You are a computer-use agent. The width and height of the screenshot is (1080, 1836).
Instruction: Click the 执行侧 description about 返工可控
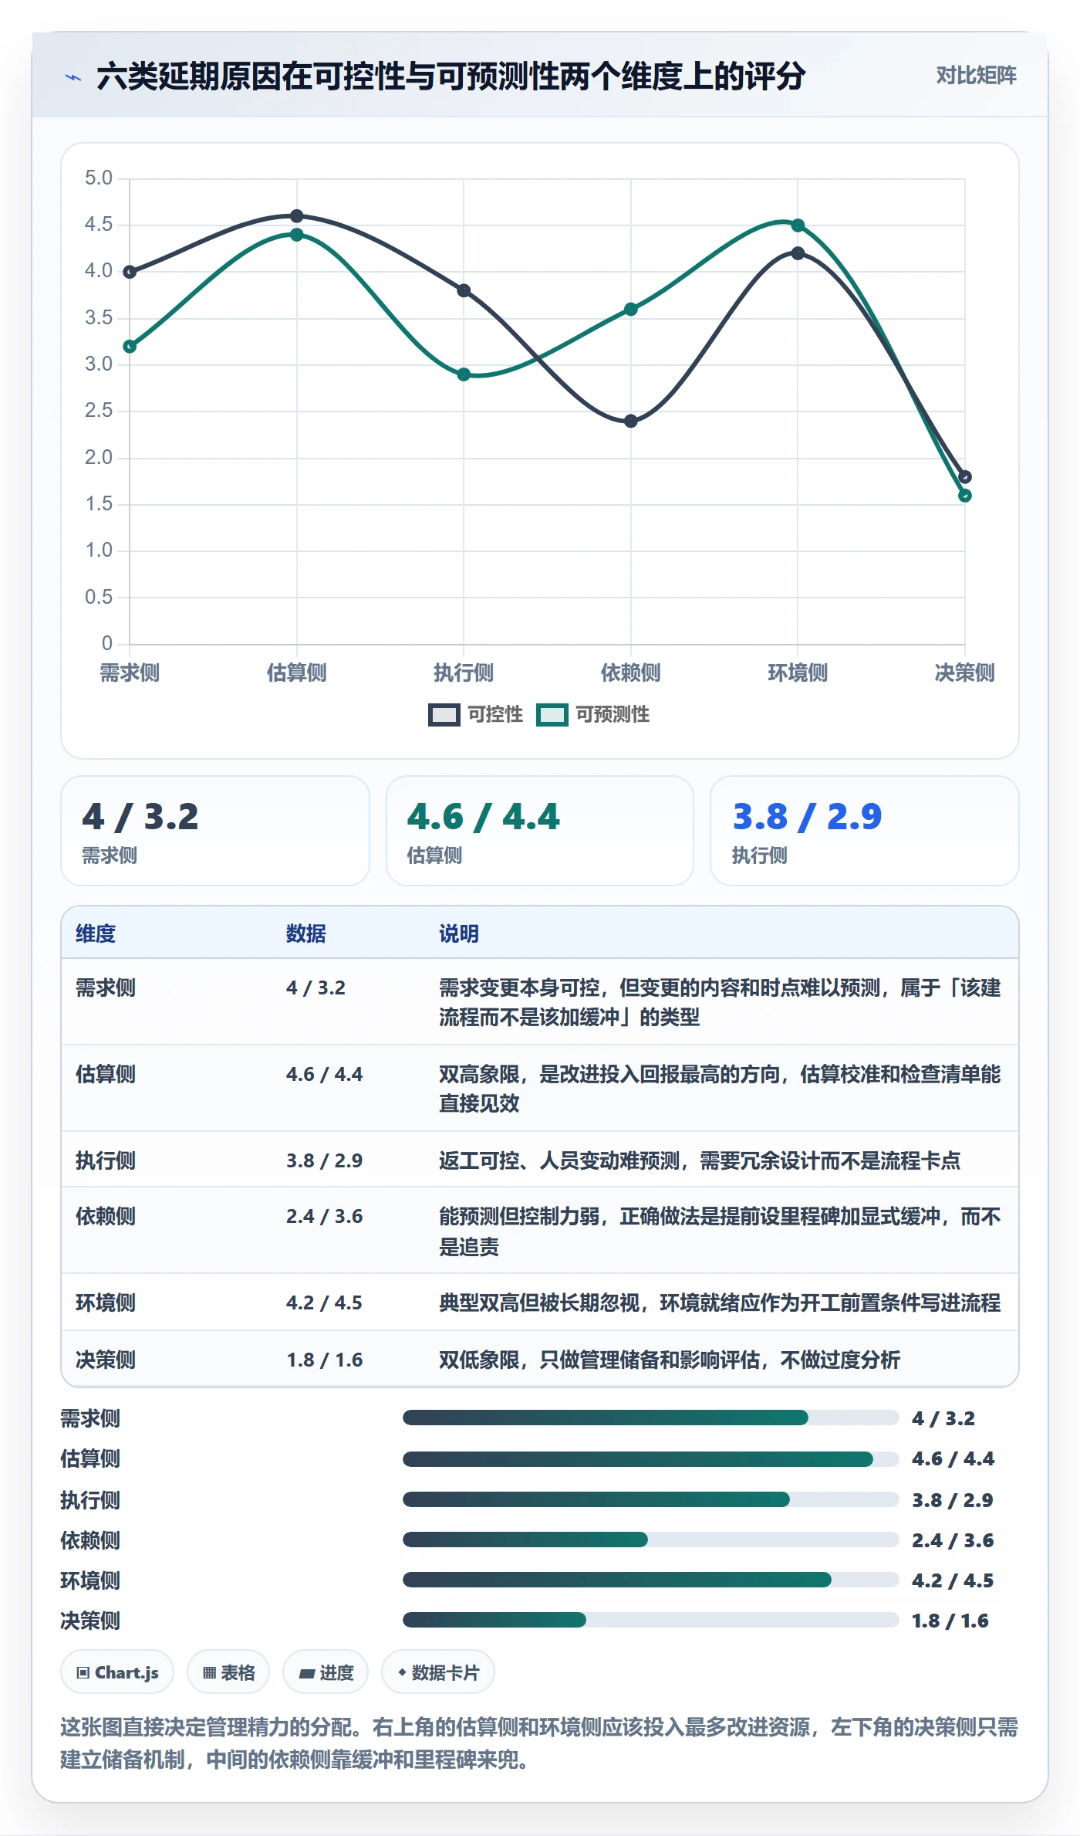tap(700, 1160)
